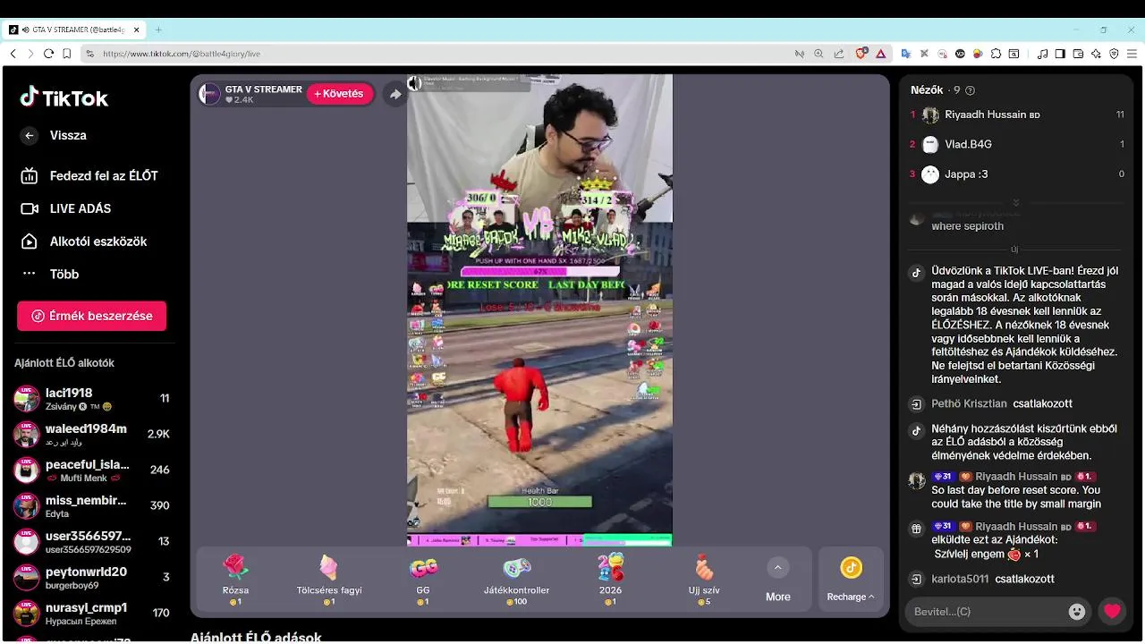The width and height of the screenshot is (1145, 644).
Task: Click the TikTok logo
Action: tap(64, 97)
